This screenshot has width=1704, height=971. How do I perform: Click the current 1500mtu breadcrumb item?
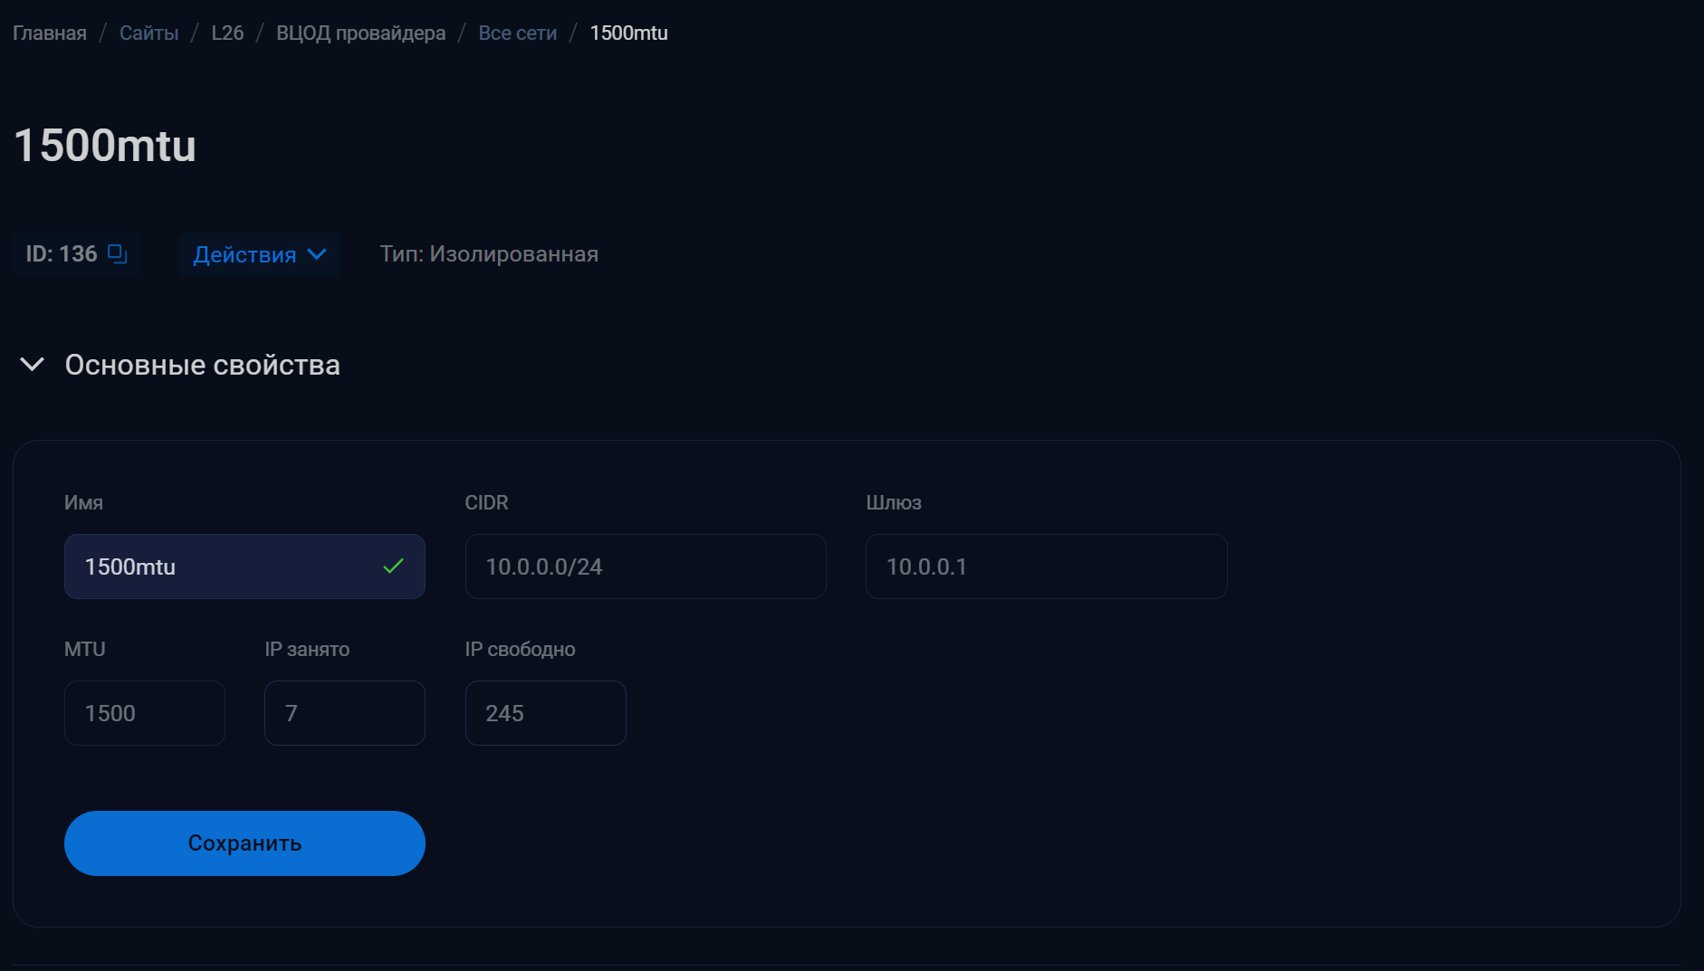point(628,33)
